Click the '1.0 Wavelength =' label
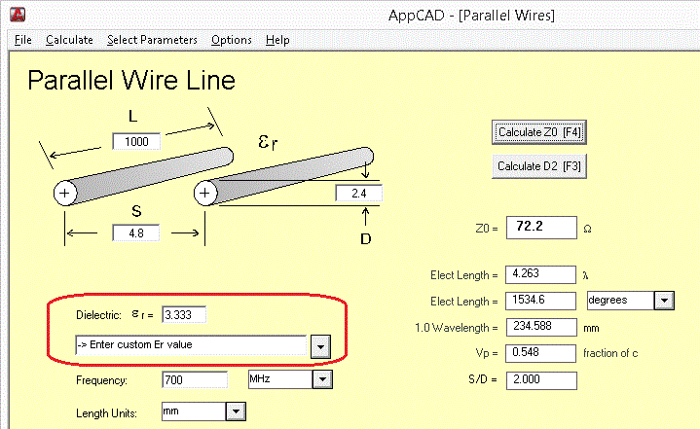Screen dimensions: 700x429 pos(456,328)
